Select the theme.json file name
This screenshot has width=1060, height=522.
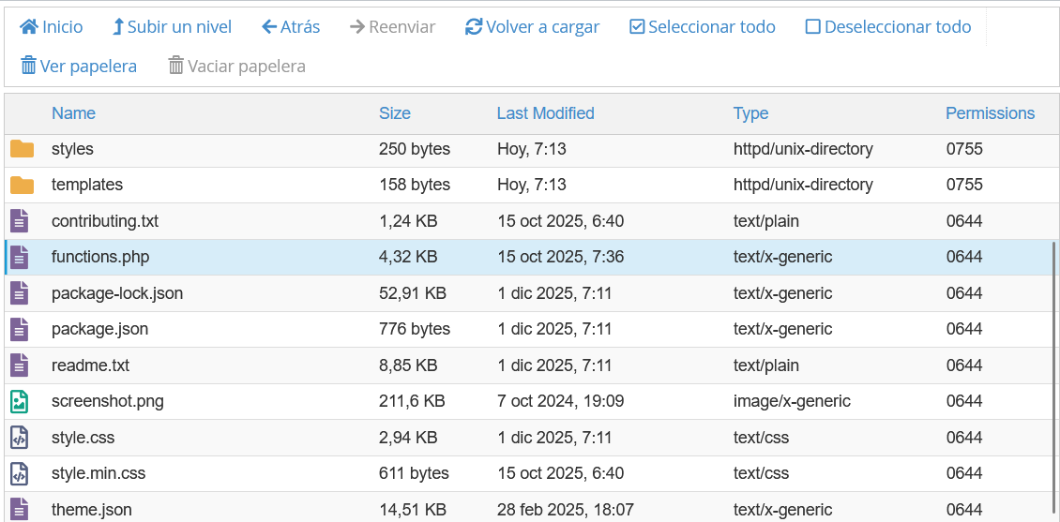(92, 509)
